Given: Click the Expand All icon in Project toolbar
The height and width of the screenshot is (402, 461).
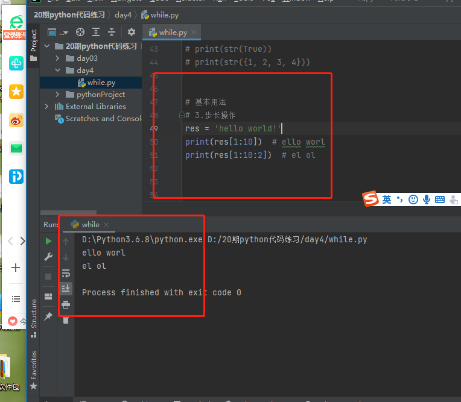Looking at the screenshot, I should (x=96, y=32).
